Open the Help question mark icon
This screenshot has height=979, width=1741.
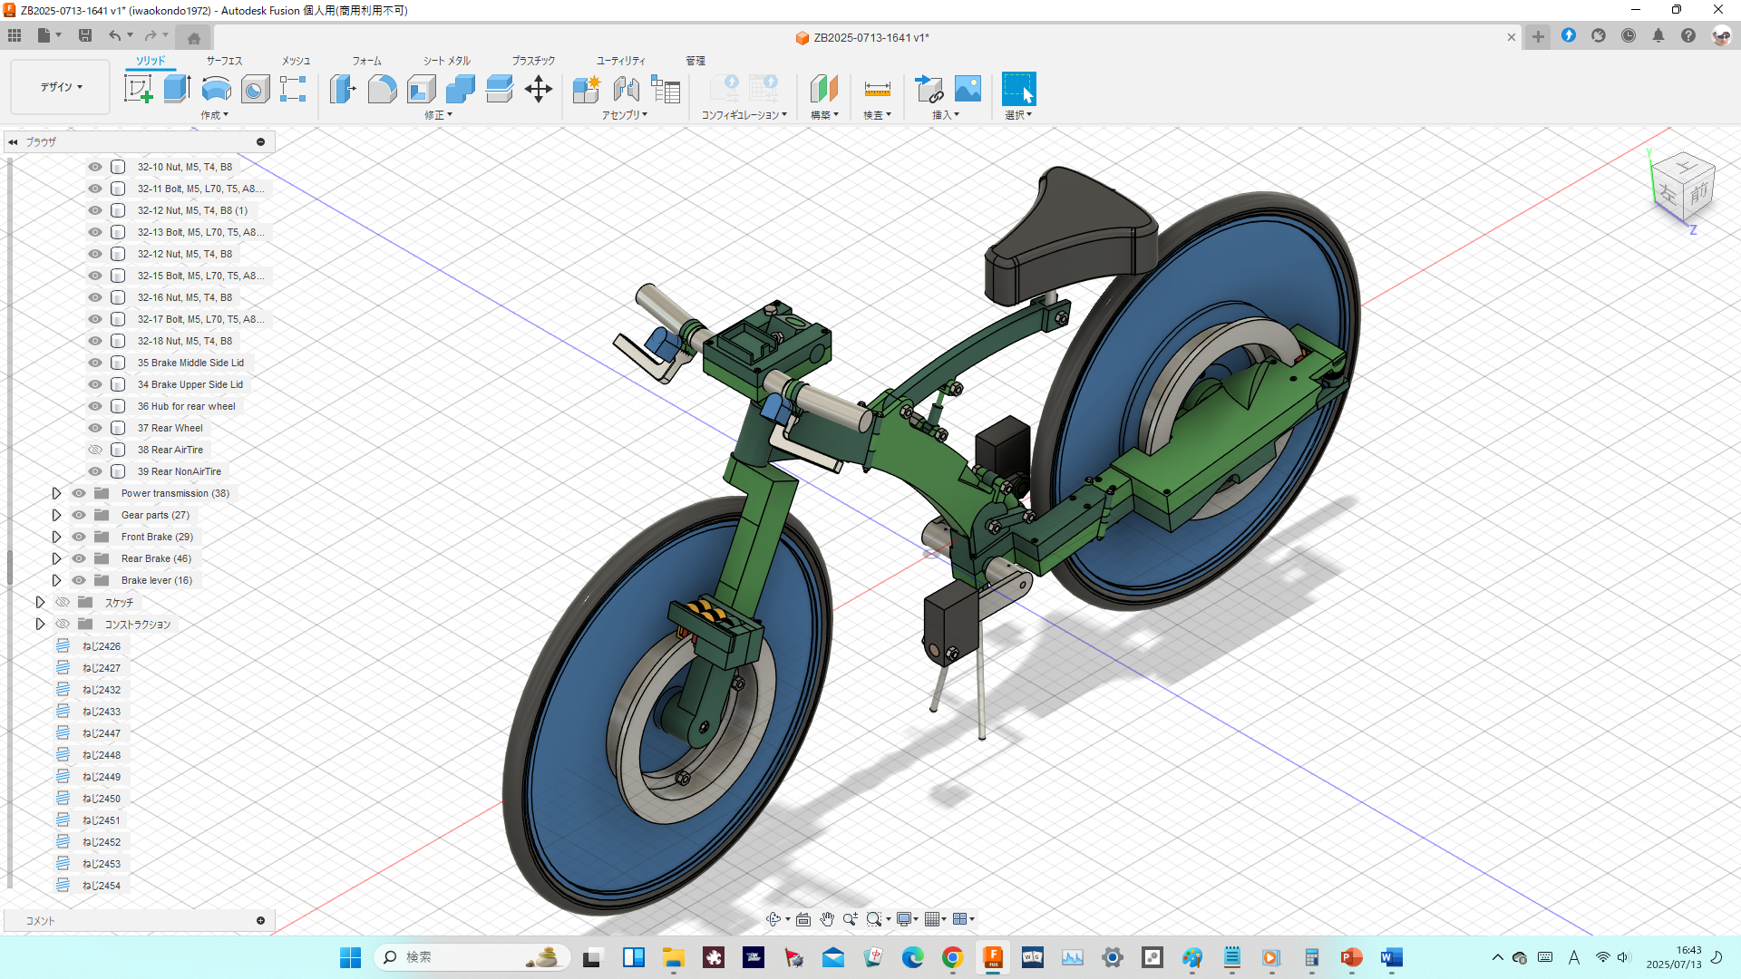pos(1688,35)
